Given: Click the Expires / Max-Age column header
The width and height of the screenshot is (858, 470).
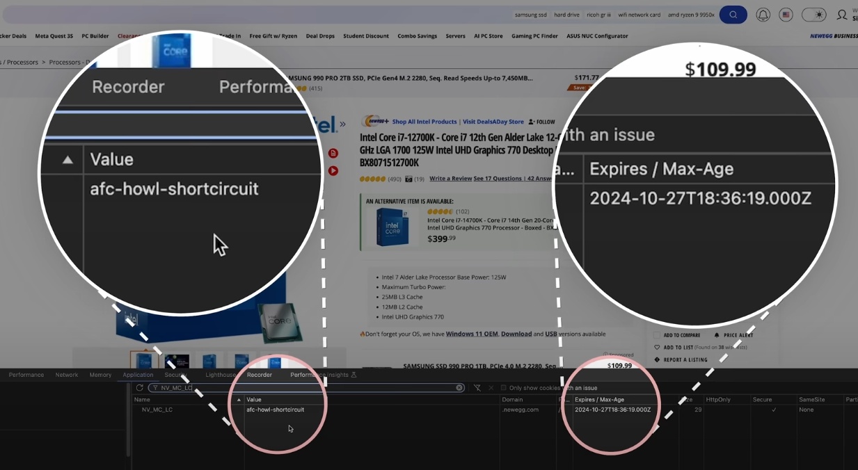Looking at the screenshot, I should (599, 400).
